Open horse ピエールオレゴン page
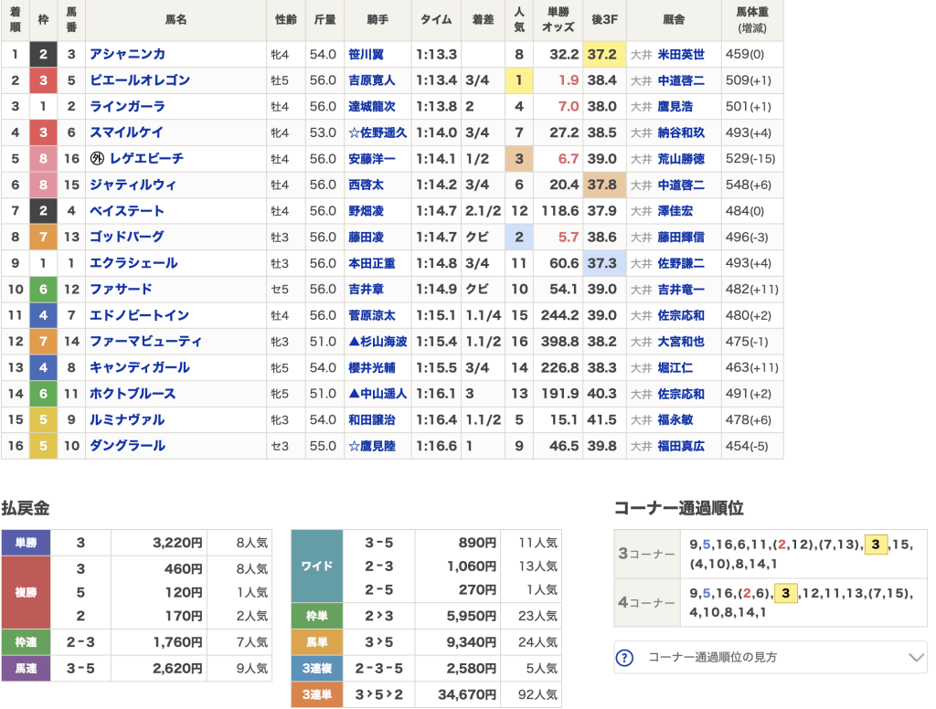936x709 pixels. tap(140, 80)
